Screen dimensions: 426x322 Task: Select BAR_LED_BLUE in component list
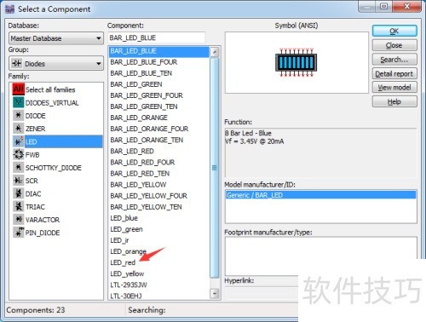click(x=159, y=51)
